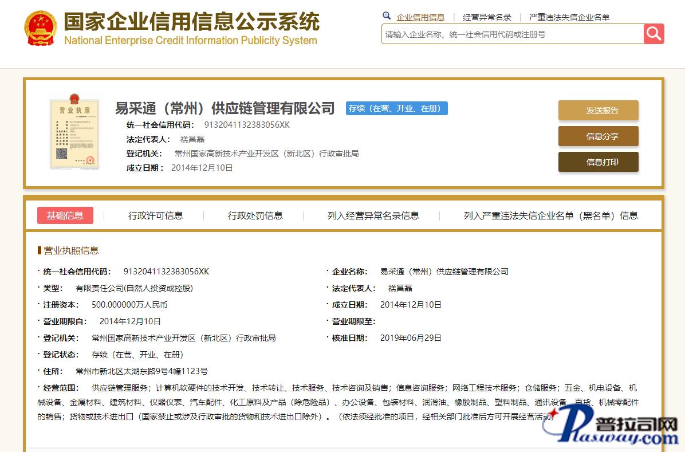Open the business license thumbnail image
Screen dimensions: 685x452
74,131
